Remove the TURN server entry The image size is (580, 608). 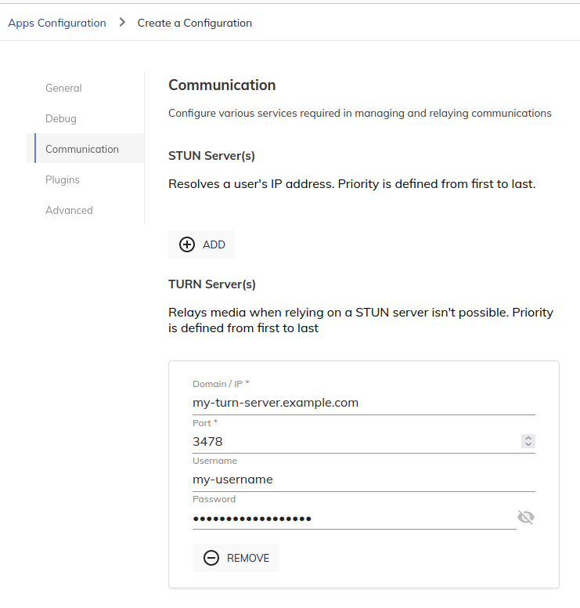[x=236, y=558]
